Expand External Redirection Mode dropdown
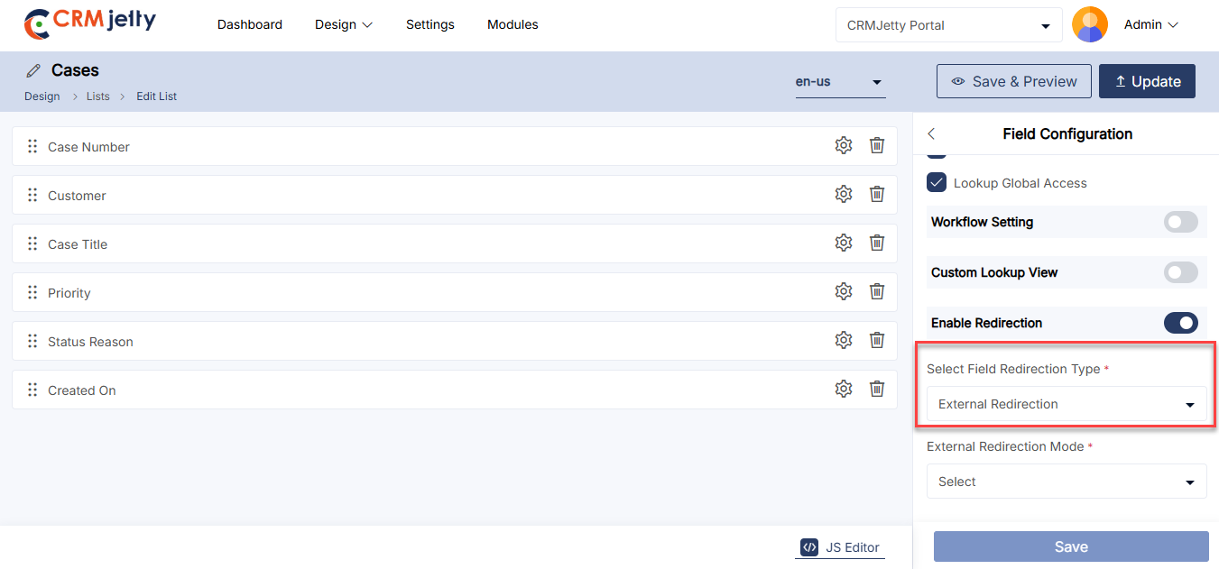Screen dimensions: 1219x569 point(1066,482)
